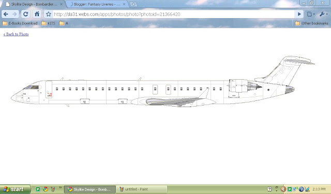The image size is (331, 194).
Task: Click the butterfly messenger tray icon
Action: [x=307, y=189]
